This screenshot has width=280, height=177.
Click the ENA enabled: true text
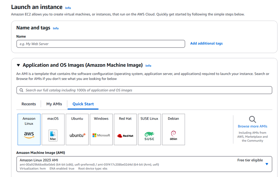tap(62, 169)
